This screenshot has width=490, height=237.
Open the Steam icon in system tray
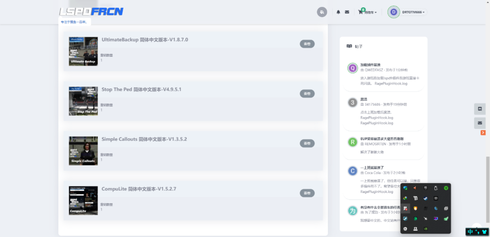click(426, 198)
